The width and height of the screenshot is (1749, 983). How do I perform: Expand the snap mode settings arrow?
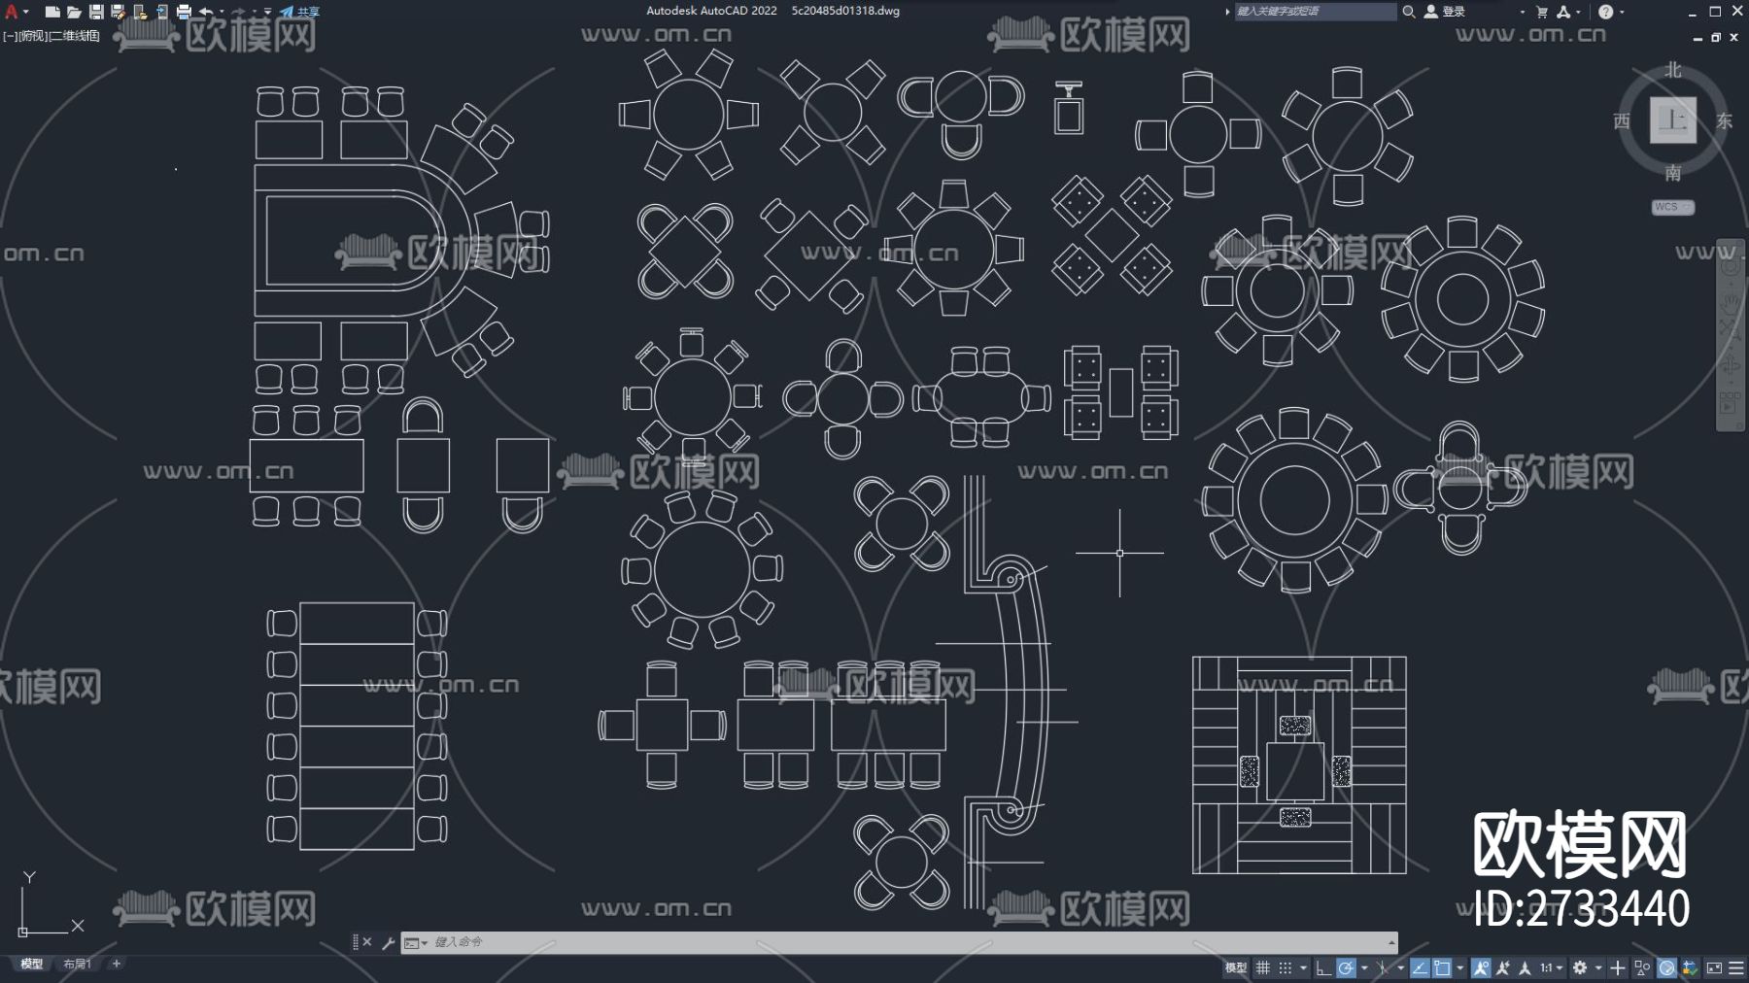pyautogui.click(x=1303, y=967)
